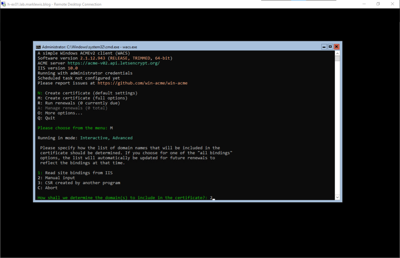Click "Please choose from the menu: M" prompt
Image resolution: width=400 pixels, height=258 pixels.
coord(75,128)
